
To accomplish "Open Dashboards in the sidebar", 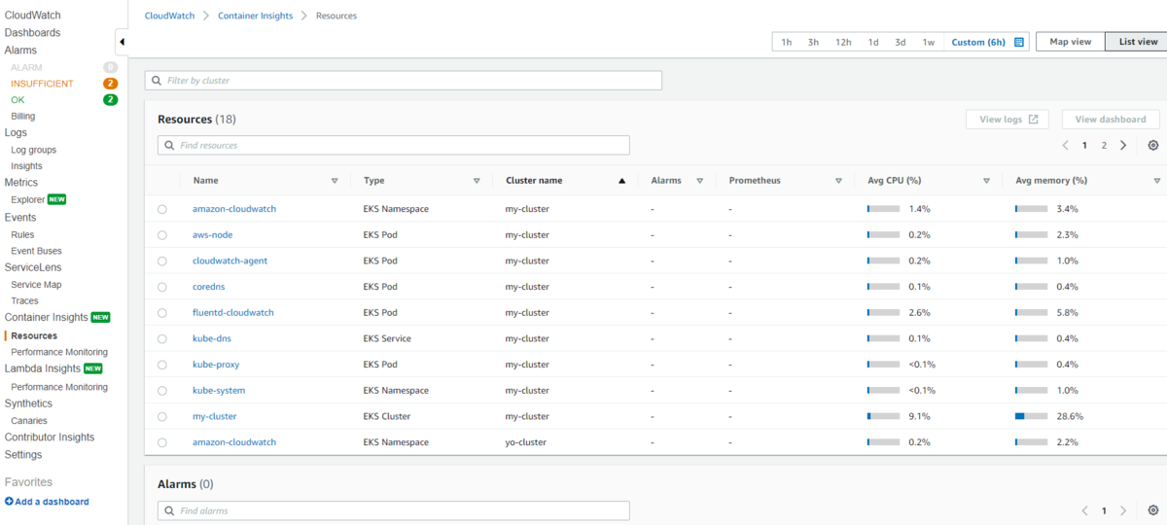I will 32,33.
